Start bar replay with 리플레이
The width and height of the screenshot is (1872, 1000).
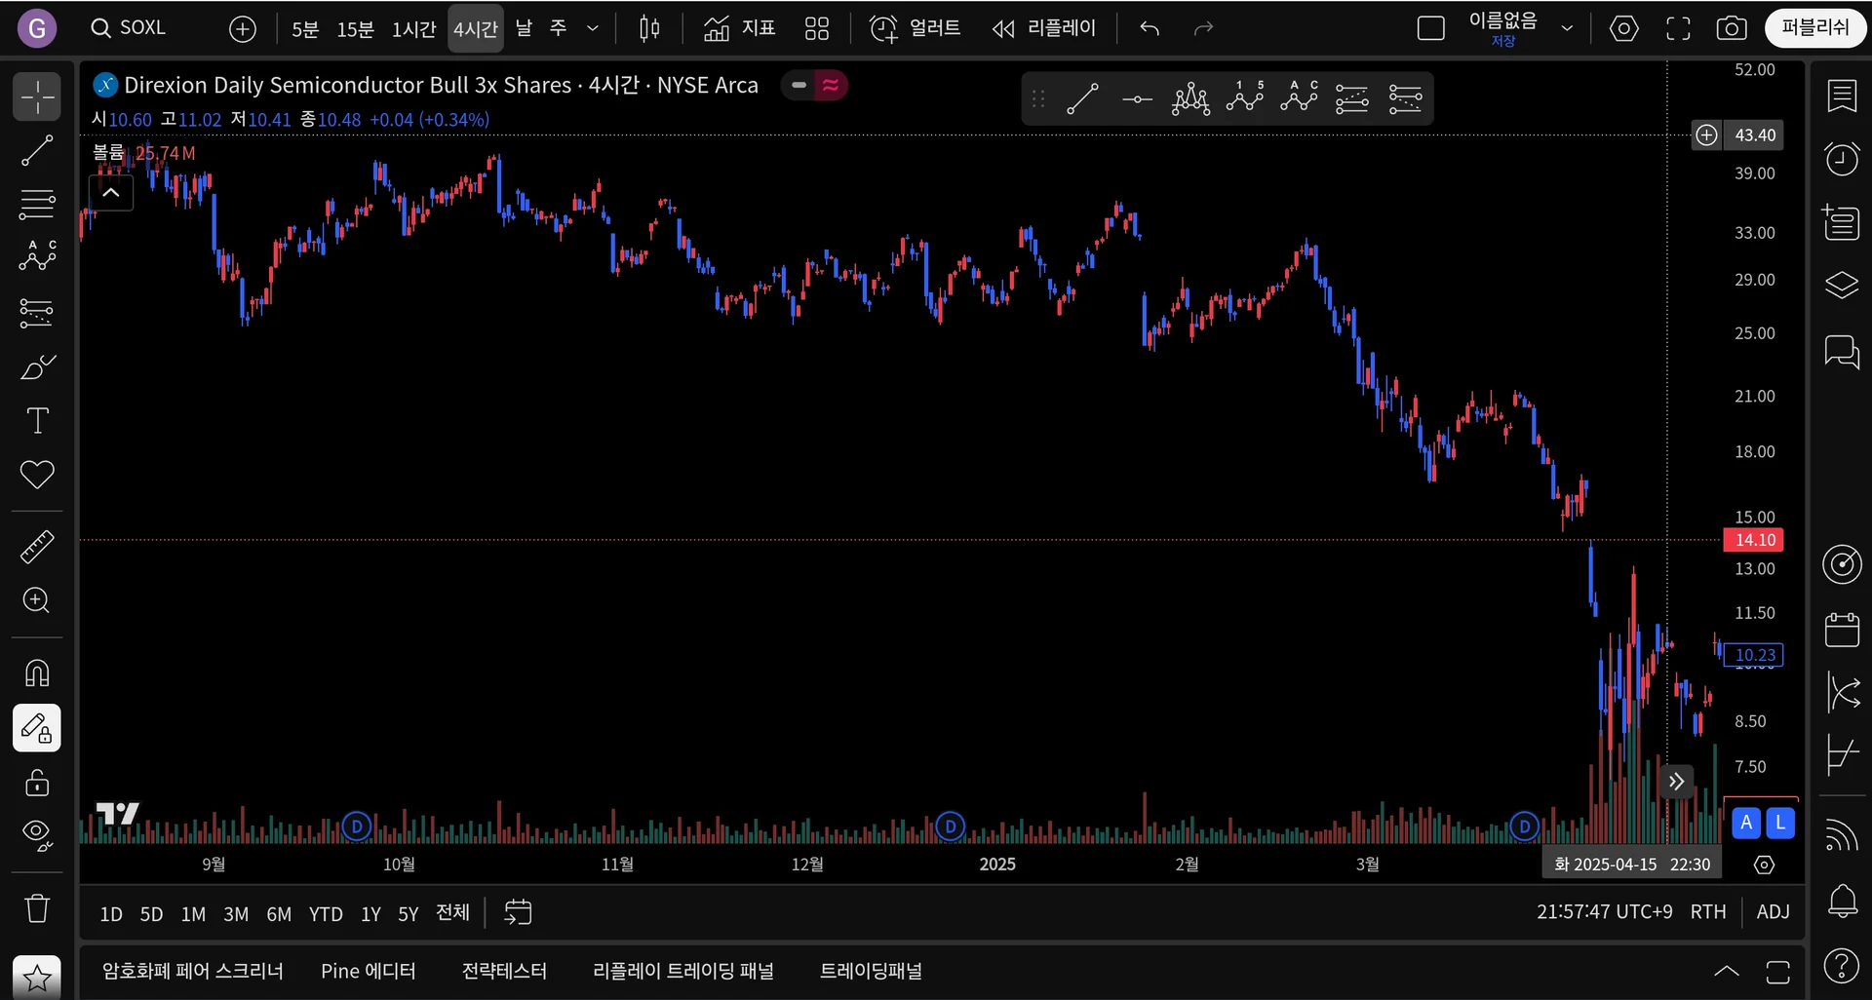tap(1044, 29)
